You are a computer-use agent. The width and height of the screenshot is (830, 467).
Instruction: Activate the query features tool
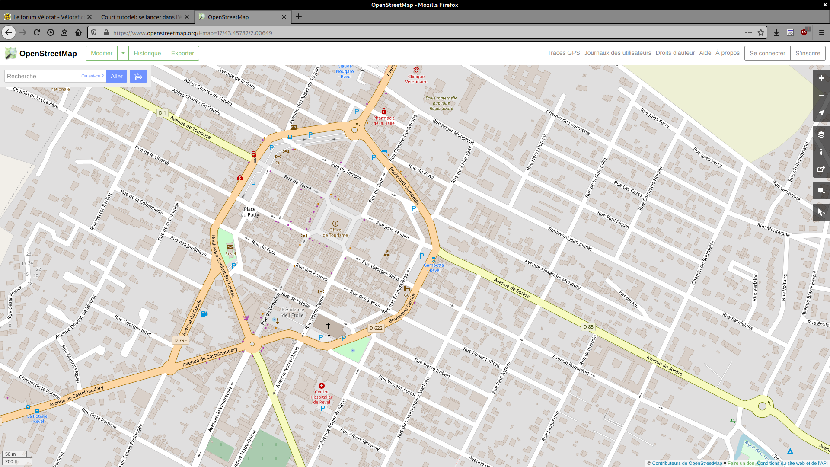pos(821,212)
